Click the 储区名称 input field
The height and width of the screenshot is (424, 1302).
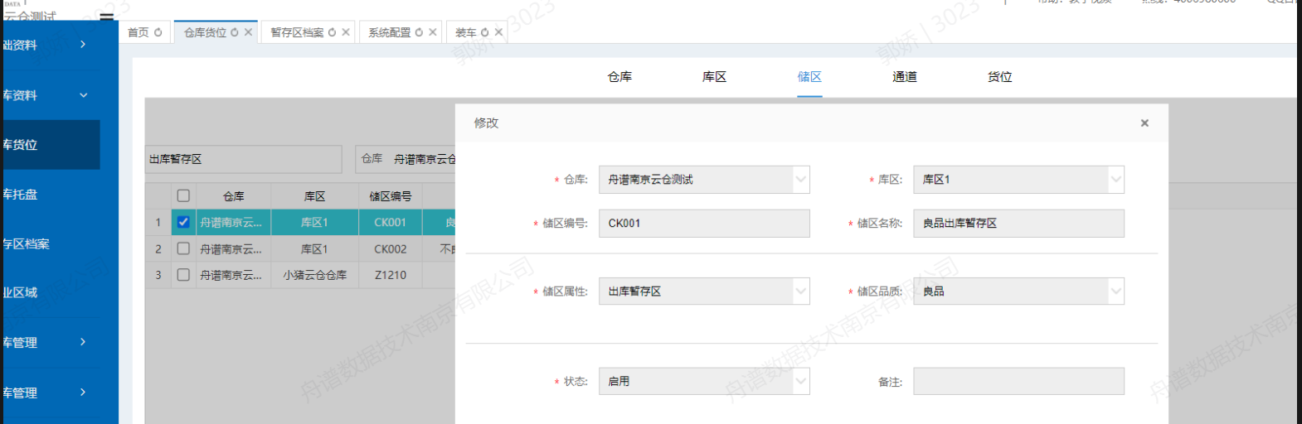click(1018, 224)
